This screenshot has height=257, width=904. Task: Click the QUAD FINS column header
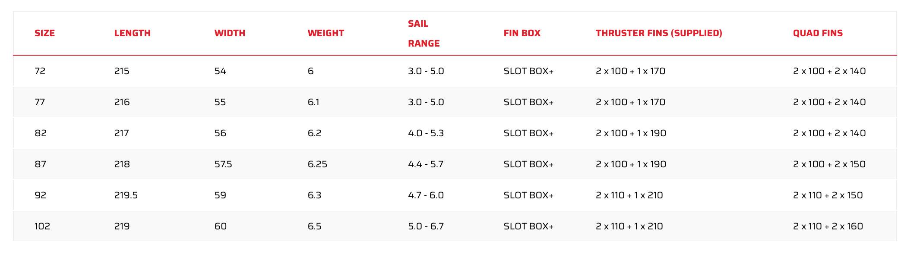[x=818, y=33]
